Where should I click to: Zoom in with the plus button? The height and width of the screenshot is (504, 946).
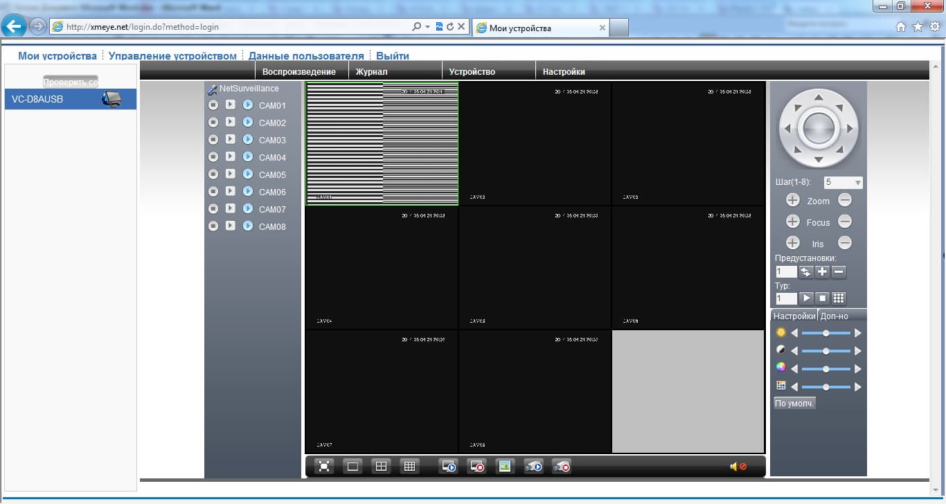pyautogui.click(x=793, y=201)
